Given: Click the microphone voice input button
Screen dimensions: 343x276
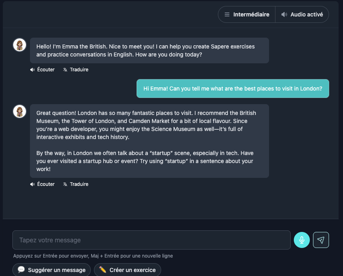Looking at the screenshot, I should click(x=302, y=240).
